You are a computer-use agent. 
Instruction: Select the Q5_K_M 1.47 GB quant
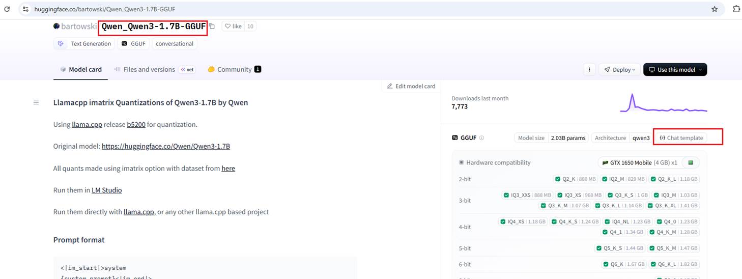pos(673,248)
